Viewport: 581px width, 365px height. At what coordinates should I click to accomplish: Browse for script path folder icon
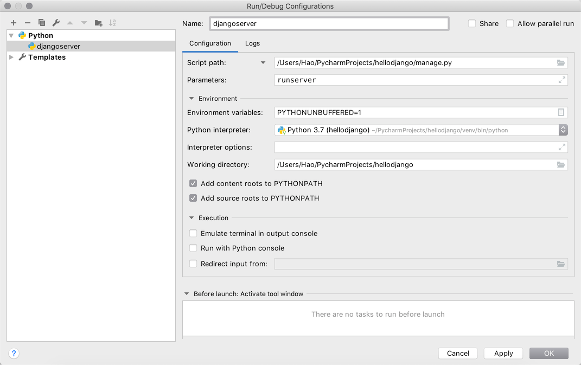(561, 63)
